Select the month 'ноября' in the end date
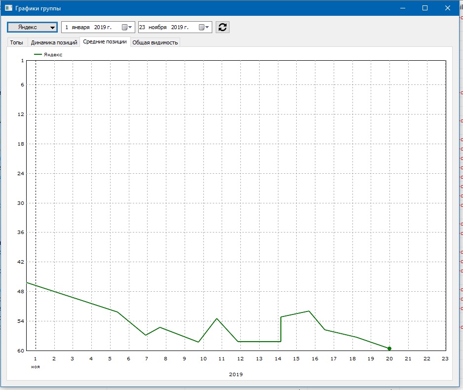The height and width of the screenshot is (390, 463). click(x=157, y=27)
